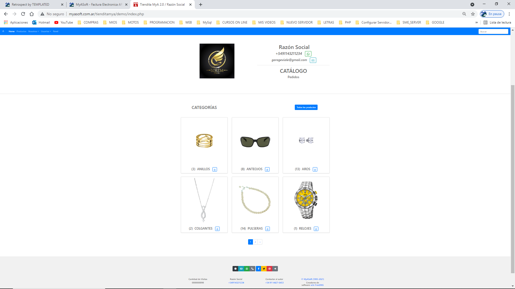Click author contact number +54 911 4427-6453
The image size is (515, 289).
tap(274, 283)
